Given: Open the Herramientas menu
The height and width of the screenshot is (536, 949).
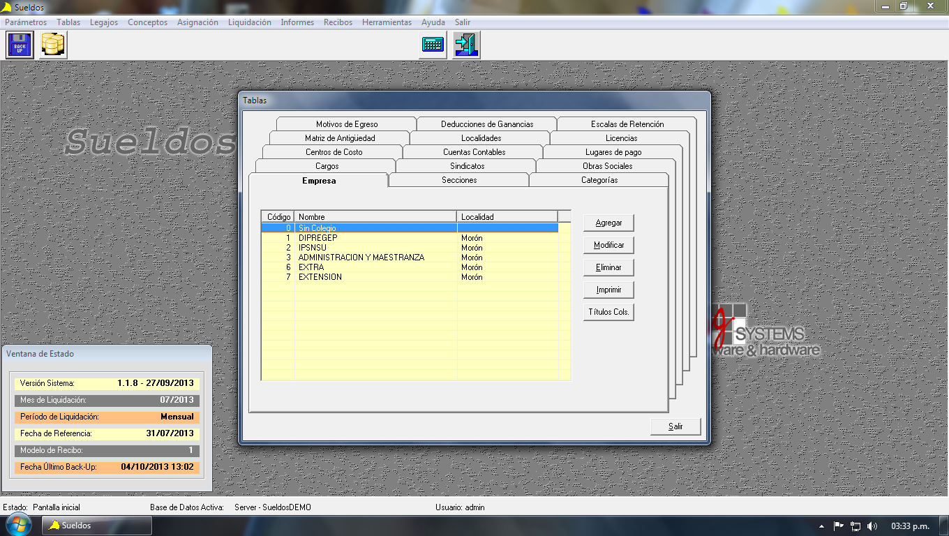Looking at the screenshot, I should 387,22.
